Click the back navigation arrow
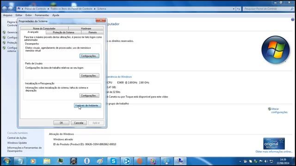Screen dimensions: 296x166 click(x=5, y=9)
